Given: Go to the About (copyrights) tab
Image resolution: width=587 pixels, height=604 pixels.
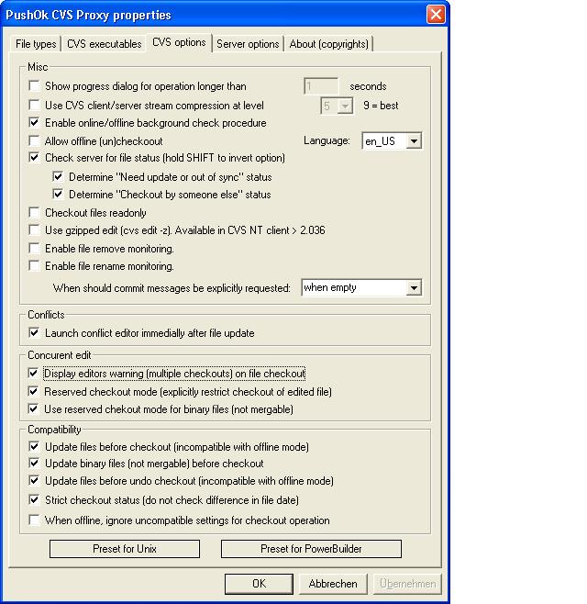Looking at the screenshot, I should coord(328,44).
